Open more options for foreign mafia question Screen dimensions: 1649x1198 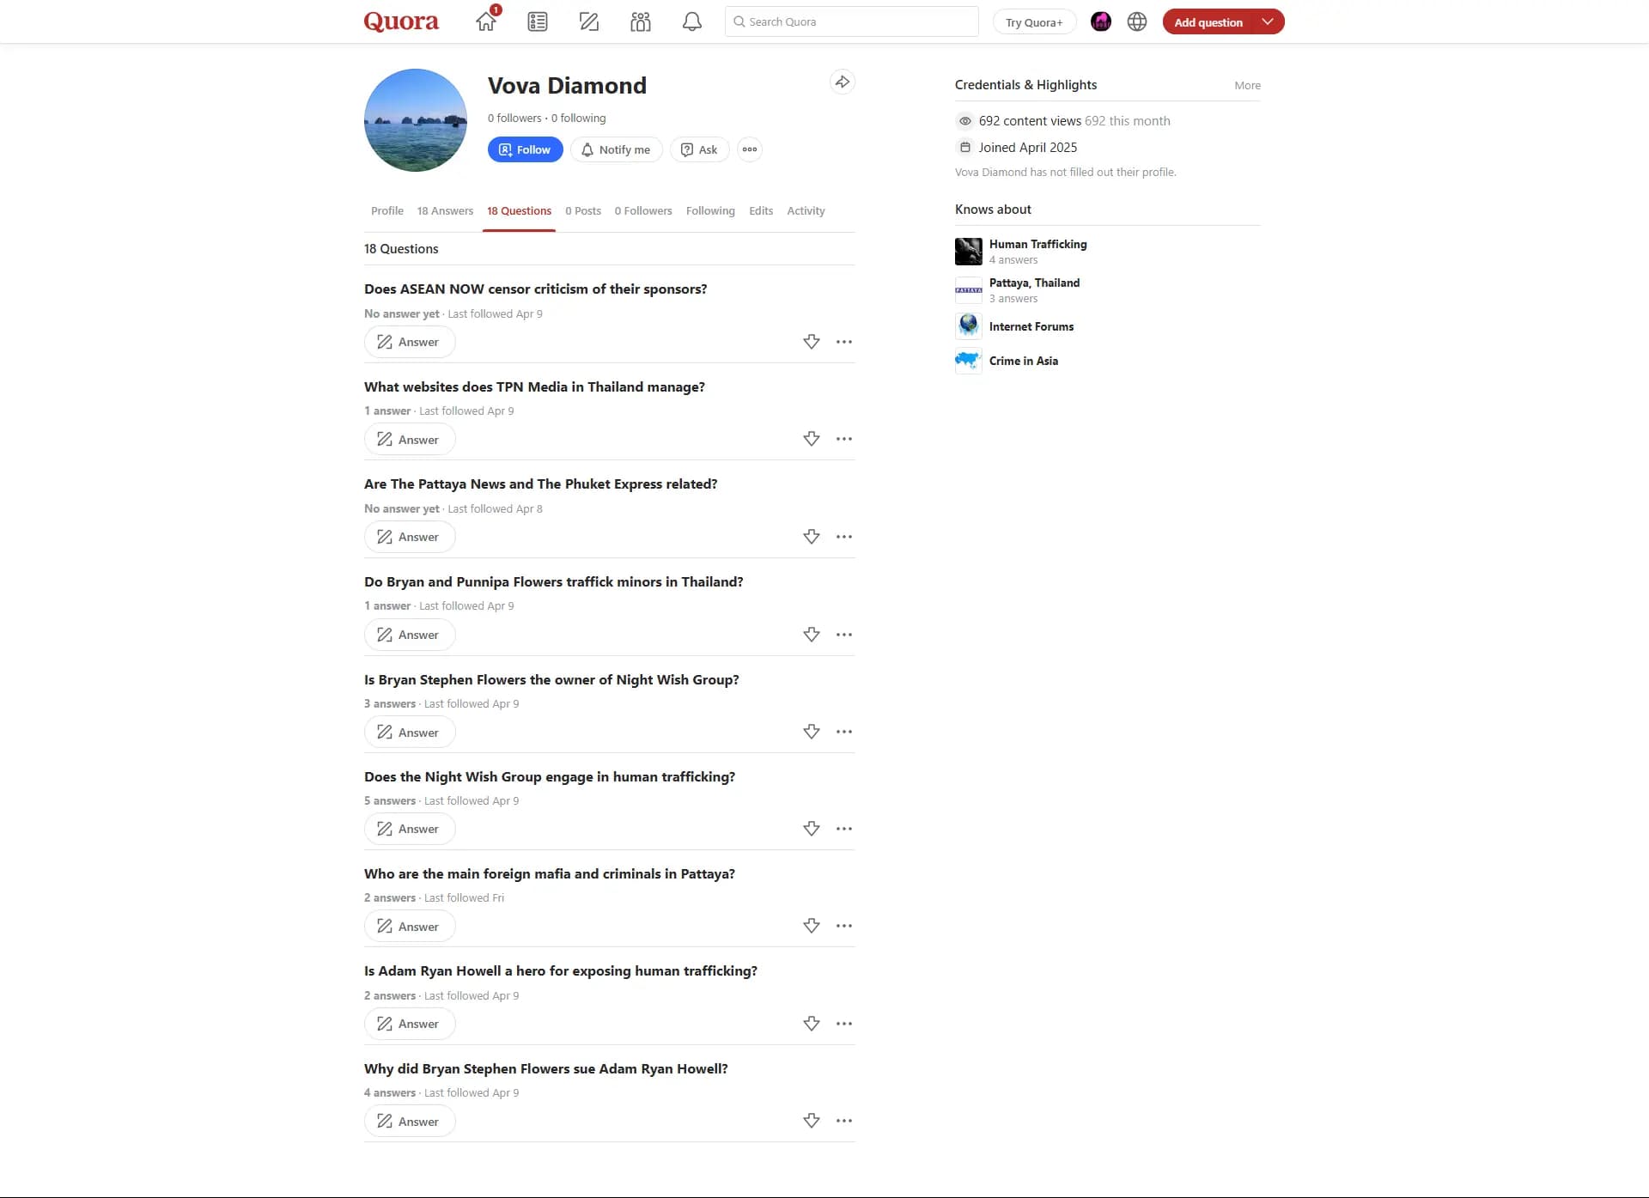(x=844, y=926)
